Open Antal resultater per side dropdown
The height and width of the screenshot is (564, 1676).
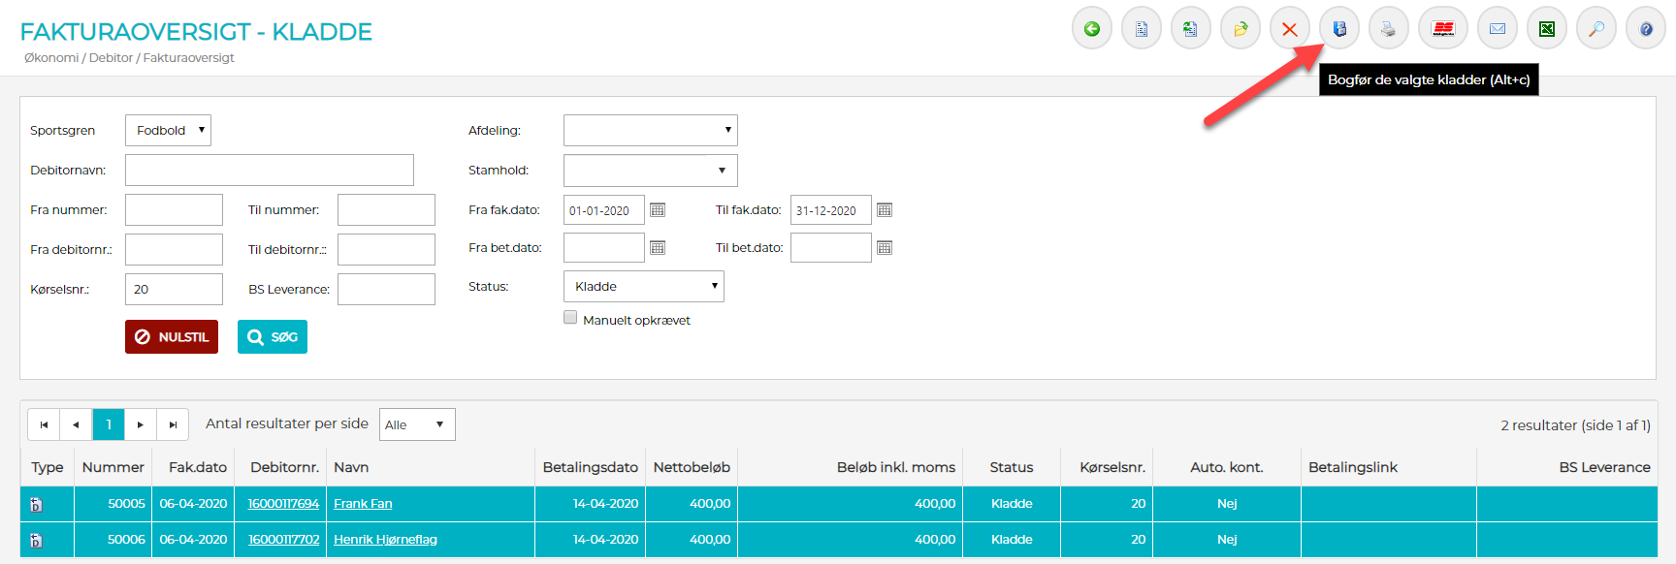pyautogui.click(x=416, y=424)
